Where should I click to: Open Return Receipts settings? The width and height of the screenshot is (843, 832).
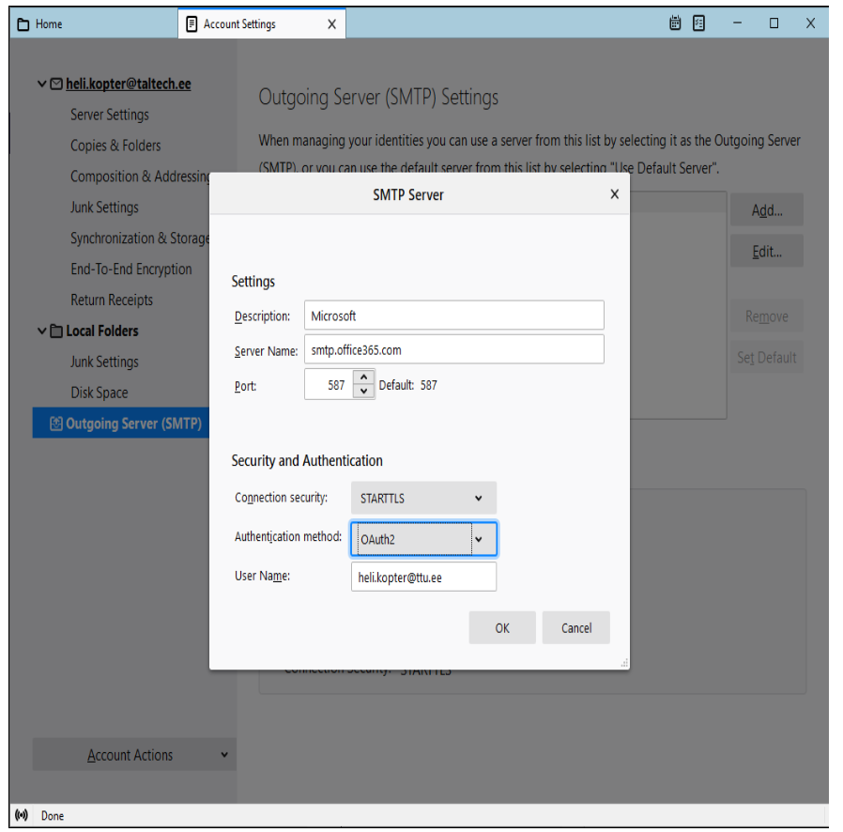click(112, 300)
